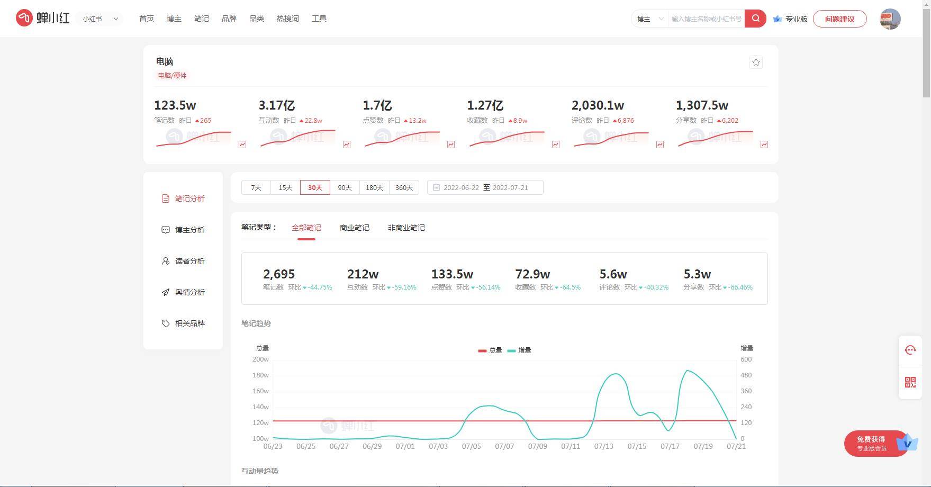The image size is (931, 487).
Task: Select the 90天 time range
Action: (x=345, y=187)
